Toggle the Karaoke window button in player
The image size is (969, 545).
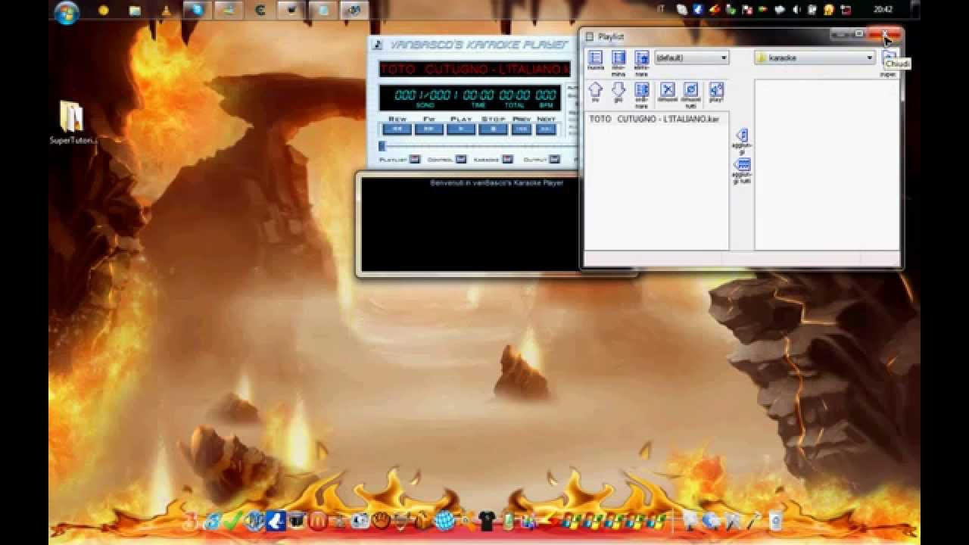507,159
